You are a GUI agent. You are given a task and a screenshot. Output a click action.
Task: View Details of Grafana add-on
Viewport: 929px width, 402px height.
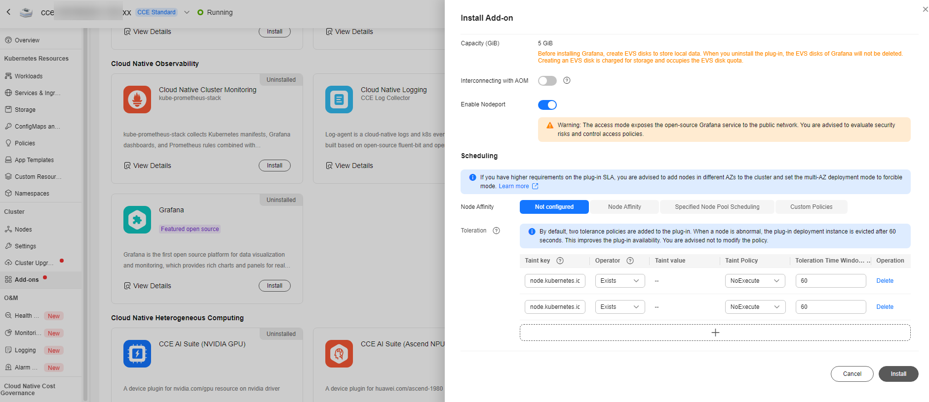[148, 286]
